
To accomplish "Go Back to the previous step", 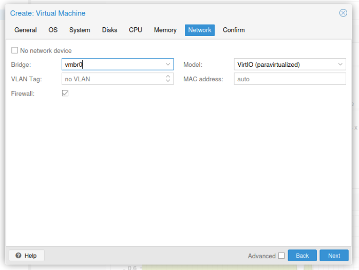I will [302, 255].
